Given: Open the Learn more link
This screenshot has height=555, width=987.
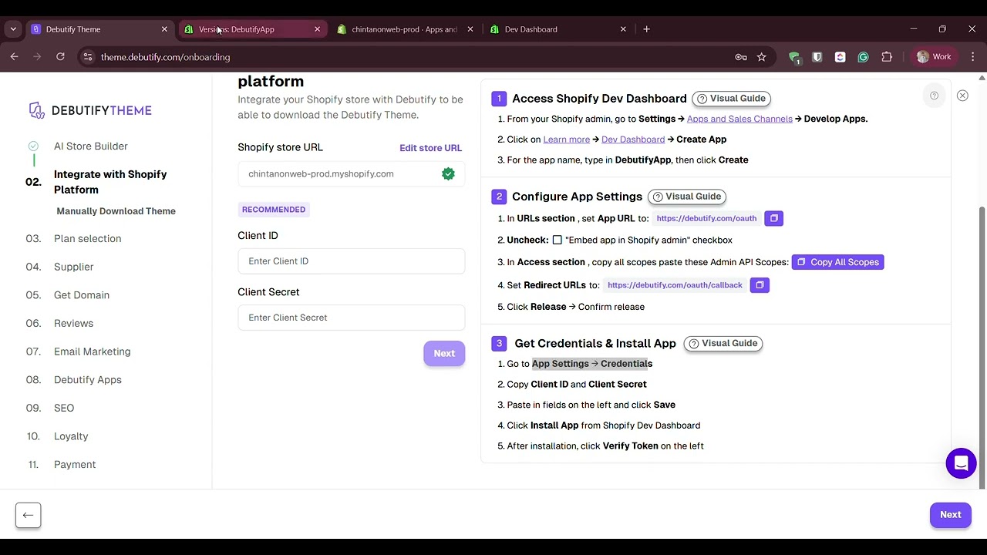Looking at the screenshot, I should pyautogui.click(x=566, y=140).
